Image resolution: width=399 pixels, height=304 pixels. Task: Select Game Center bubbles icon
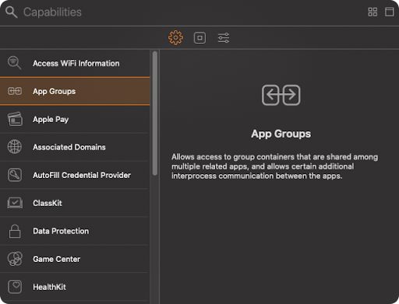(15, 259)
